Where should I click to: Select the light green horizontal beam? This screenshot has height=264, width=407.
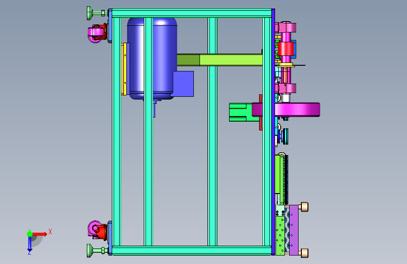231,60
